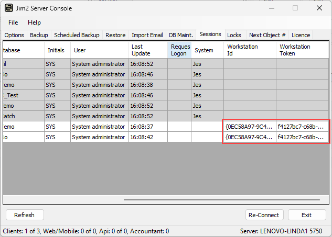Click Workstation Id in the 16:08:42 row
Viewport: 332px width, 237px height.
(250, 137)
